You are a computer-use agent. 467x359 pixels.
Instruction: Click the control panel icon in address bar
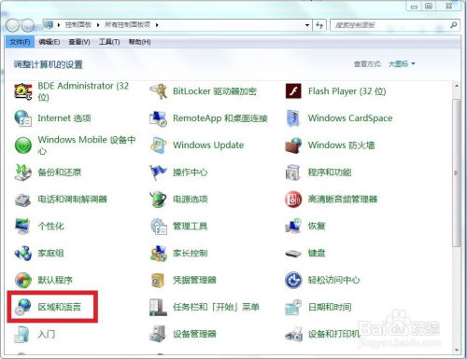point(49,25)
